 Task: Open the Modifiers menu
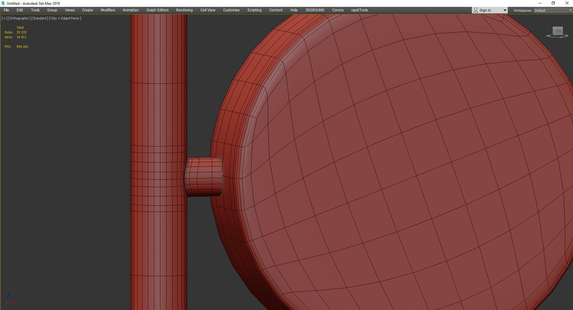(108, 10)
